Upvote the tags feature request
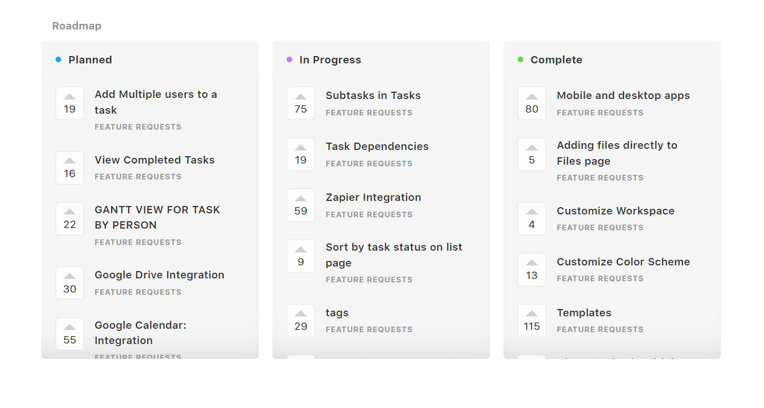Image resolution: width=764 pixels, height=408 pixels. click(301, 320)
